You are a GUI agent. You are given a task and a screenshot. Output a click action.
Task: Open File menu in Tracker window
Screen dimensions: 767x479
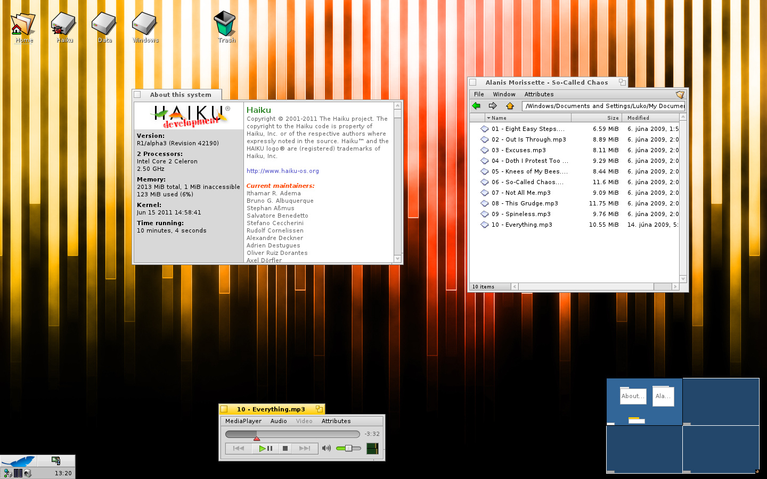pos(479,94)
